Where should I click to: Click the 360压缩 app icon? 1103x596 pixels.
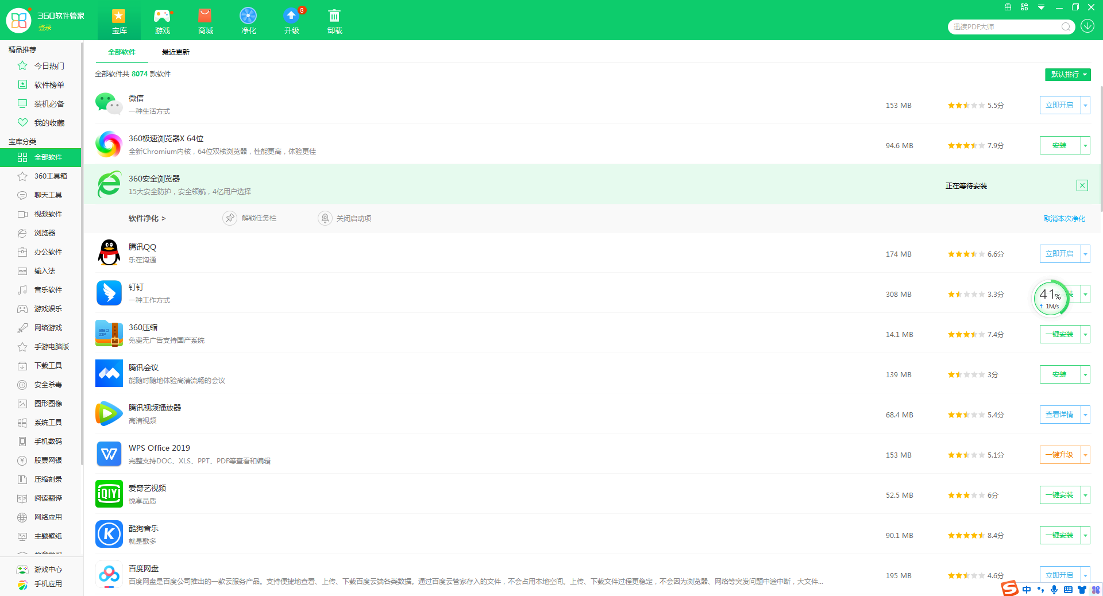pyautogui.click(x=109, y=333)
